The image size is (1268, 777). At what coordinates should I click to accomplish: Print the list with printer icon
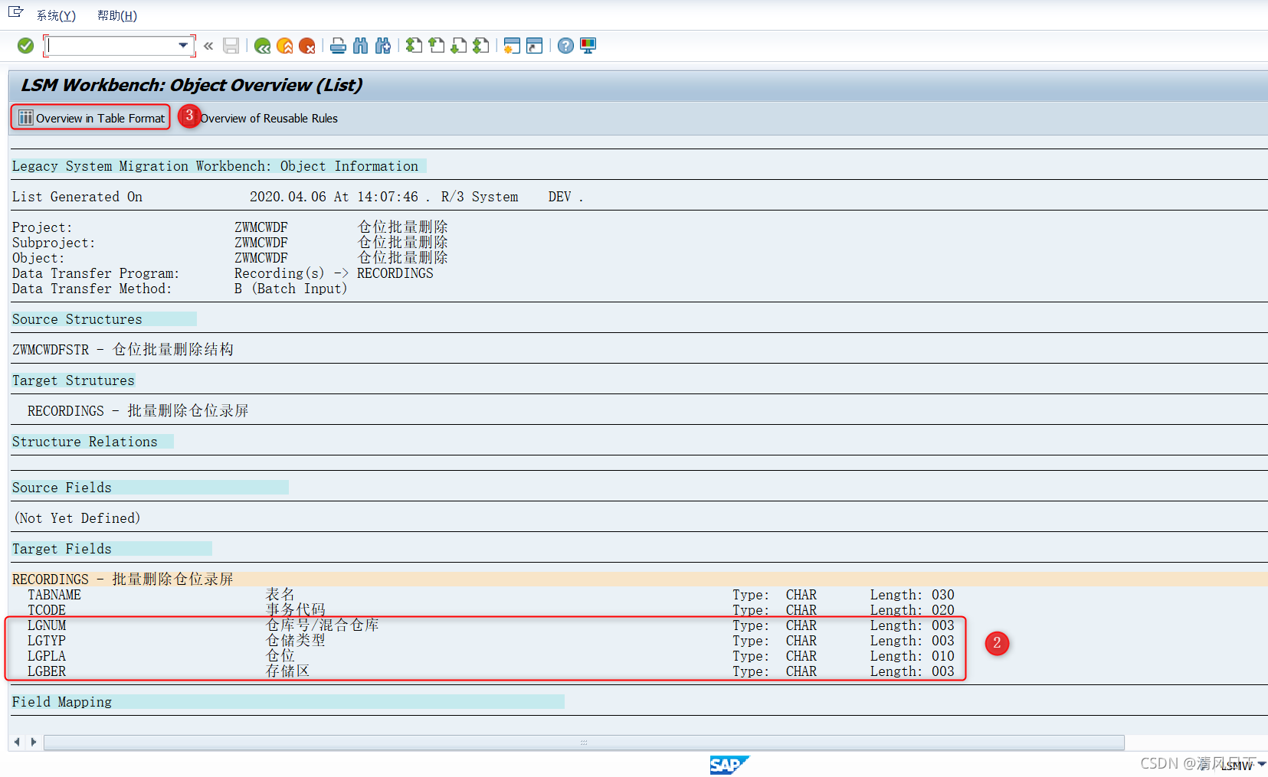(x=338, y=46)
